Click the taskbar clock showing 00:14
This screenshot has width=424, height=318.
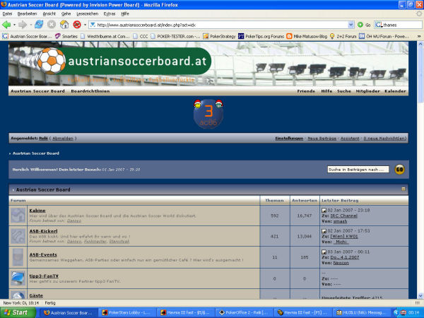[x=413, y=312]
